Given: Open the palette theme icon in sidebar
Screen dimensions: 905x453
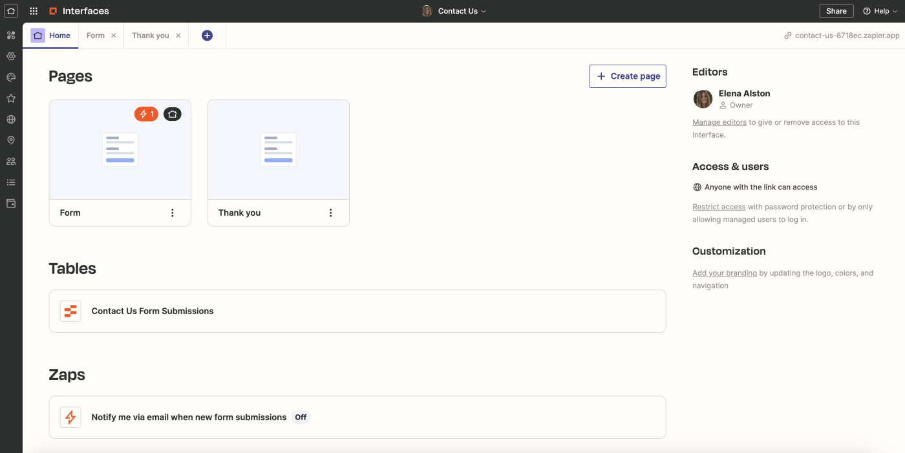Looking at the screenshot, I should pyautogui.click(x=11, y=78).
